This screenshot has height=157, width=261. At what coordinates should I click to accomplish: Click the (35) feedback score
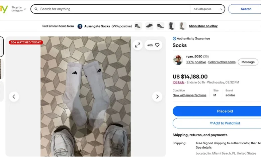coord(206,56)
